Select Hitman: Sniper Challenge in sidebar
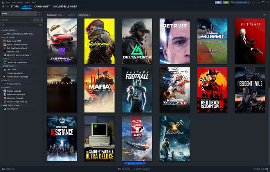Image resolution: width=270 pixels, height=172 pixels. (x=16, y=77)
